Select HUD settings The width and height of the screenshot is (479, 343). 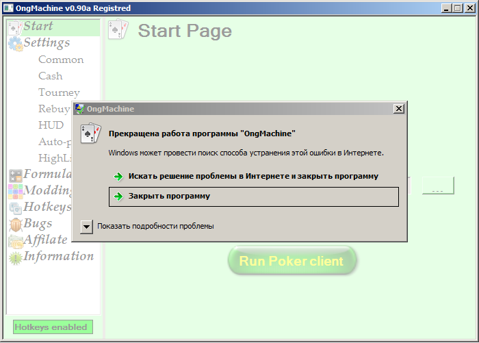(x=51, y=125)
